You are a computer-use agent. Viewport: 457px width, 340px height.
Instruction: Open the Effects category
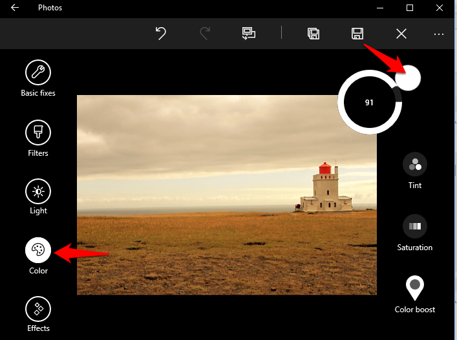38,309
